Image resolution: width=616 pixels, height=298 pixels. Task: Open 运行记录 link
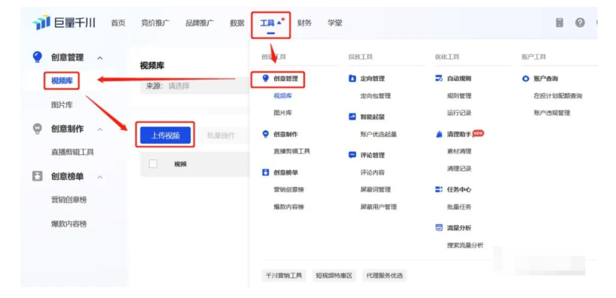click(459, 113)
